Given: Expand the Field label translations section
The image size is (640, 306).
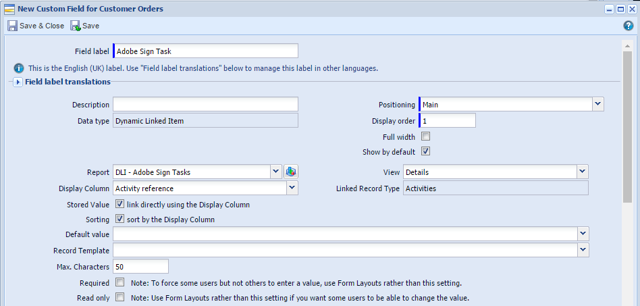Looking at the screenshot, I should (18, 82).
